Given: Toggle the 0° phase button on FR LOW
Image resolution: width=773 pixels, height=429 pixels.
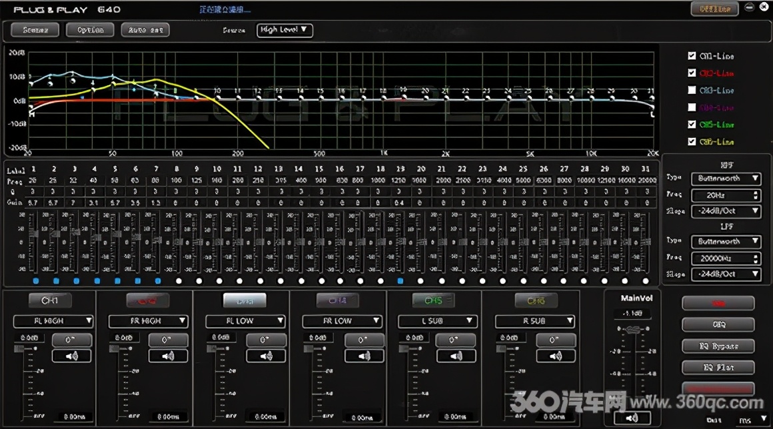Looking at the screenshot, I should point(364,340).
